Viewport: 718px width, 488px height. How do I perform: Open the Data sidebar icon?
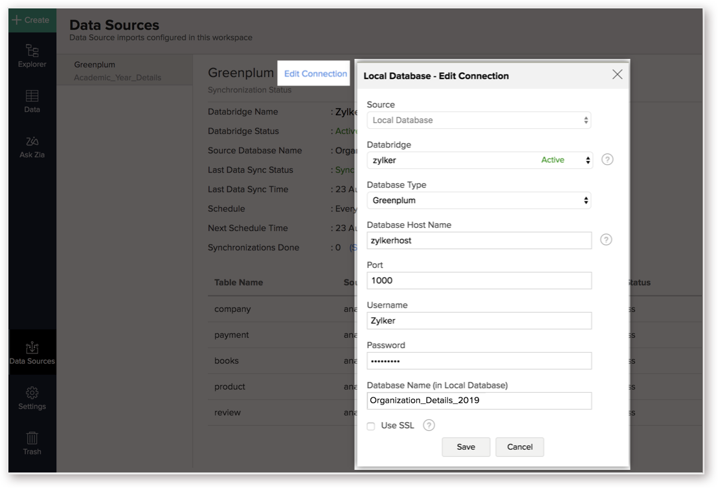coord(32,101)
